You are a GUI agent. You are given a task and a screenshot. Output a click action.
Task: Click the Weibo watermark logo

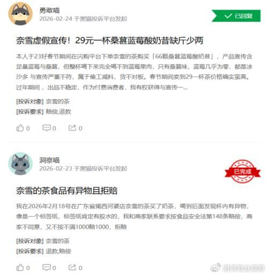215,267
